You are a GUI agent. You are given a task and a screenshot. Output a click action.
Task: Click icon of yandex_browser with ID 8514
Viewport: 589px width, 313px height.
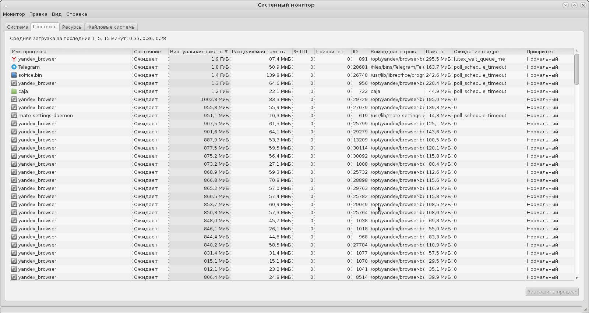point(14,277)
